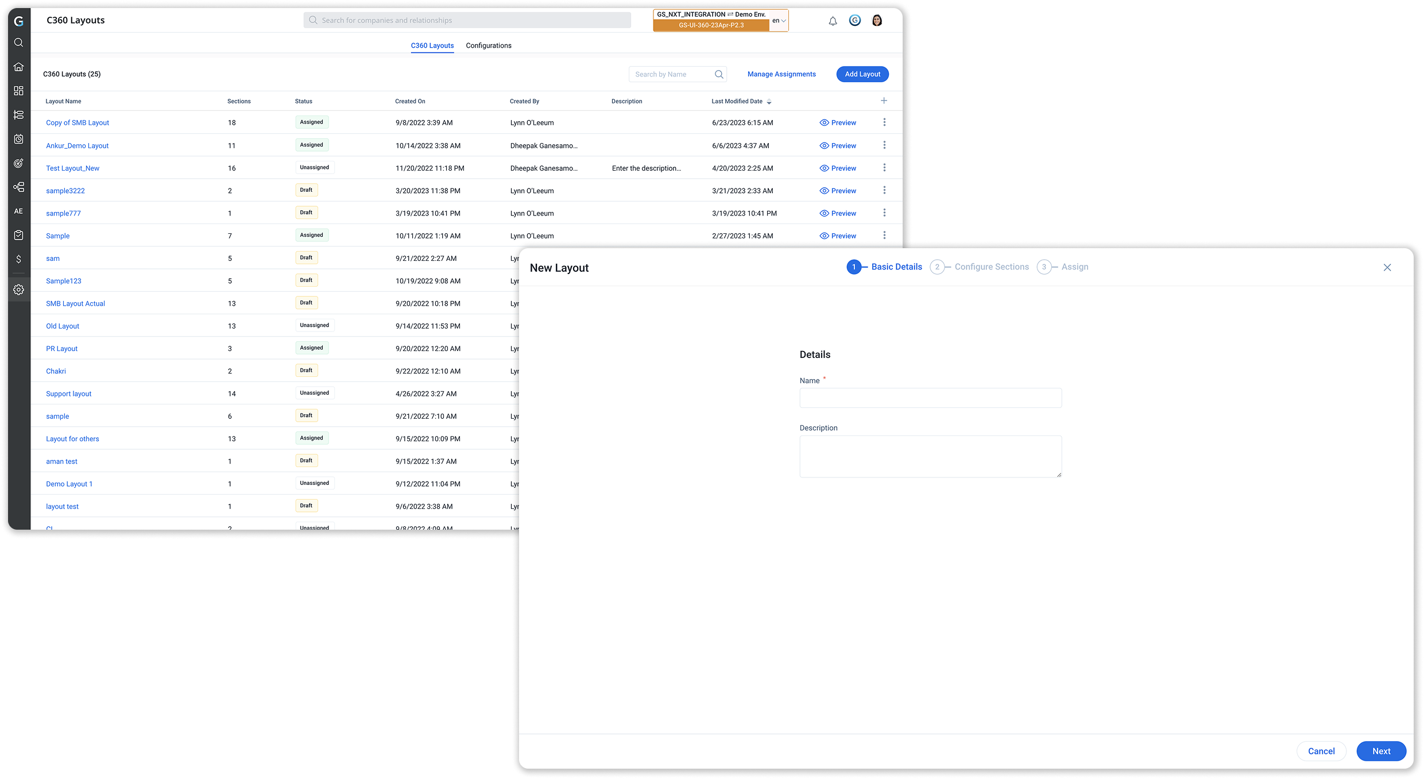
Task: Open the PR Layout link
Action: [61, 349]
